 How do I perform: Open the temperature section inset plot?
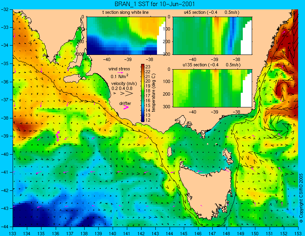point(126,36)
